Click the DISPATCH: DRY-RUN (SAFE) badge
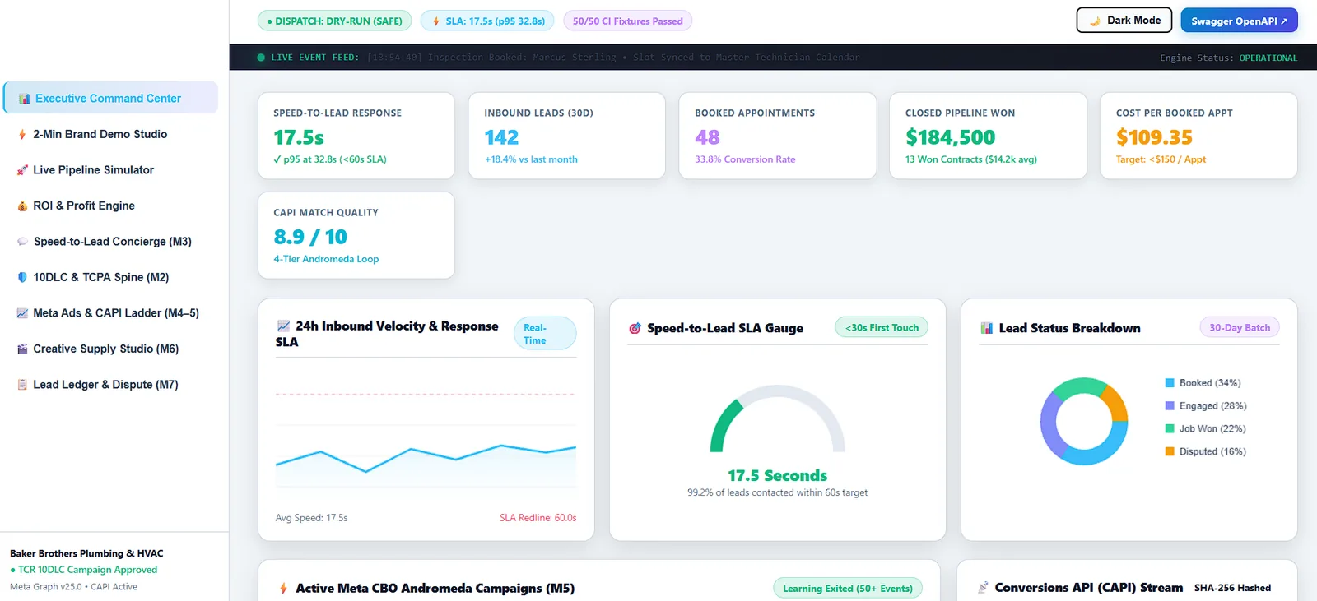Screen dimensions: 1317x601 (x=334, y=21)
